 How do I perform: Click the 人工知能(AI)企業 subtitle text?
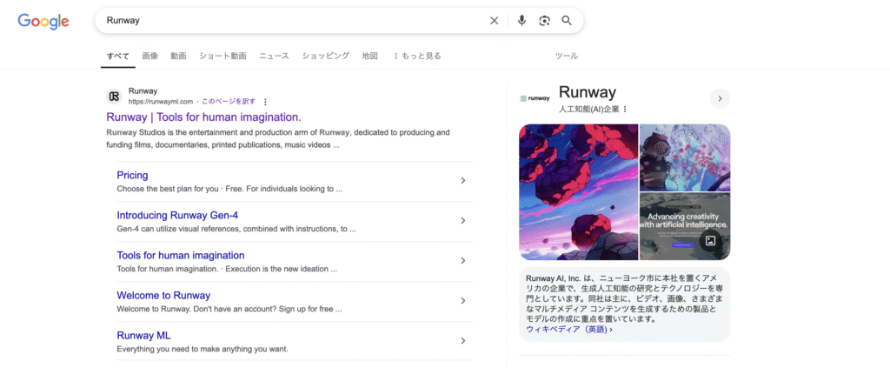(x=588, y=109)
